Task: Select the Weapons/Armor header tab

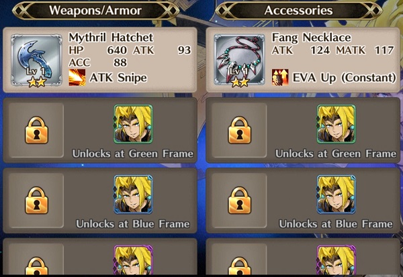Action: (x=95, y=11)
